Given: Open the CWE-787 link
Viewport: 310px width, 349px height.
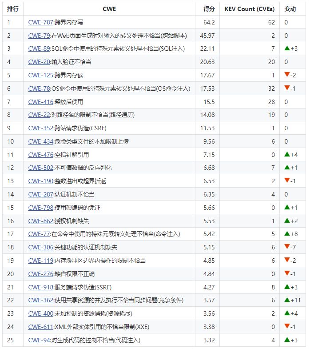Looking at the screenshot, I should click(41, 23).
